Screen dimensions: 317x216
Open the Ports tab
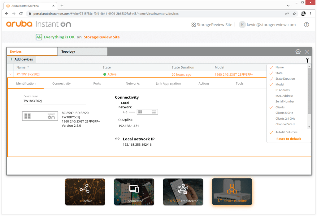coord(97,83)
